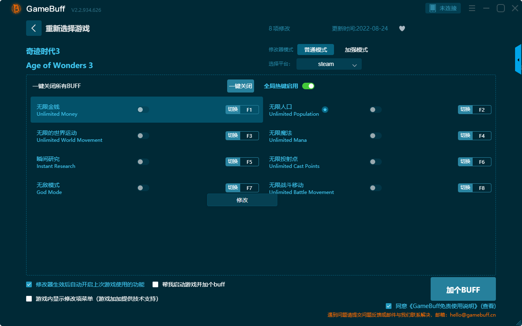The width and height of the screenshot is (522, 326).
Task: Click the Age of Wonders 3 title
Action: click(x=60, y=66)
